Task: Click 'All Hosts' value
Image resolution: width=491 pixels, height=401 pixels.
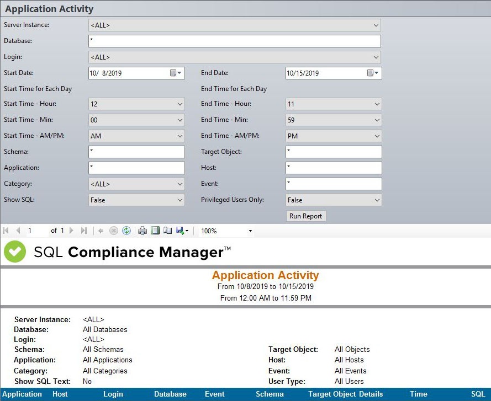Action: pos(349,360)
